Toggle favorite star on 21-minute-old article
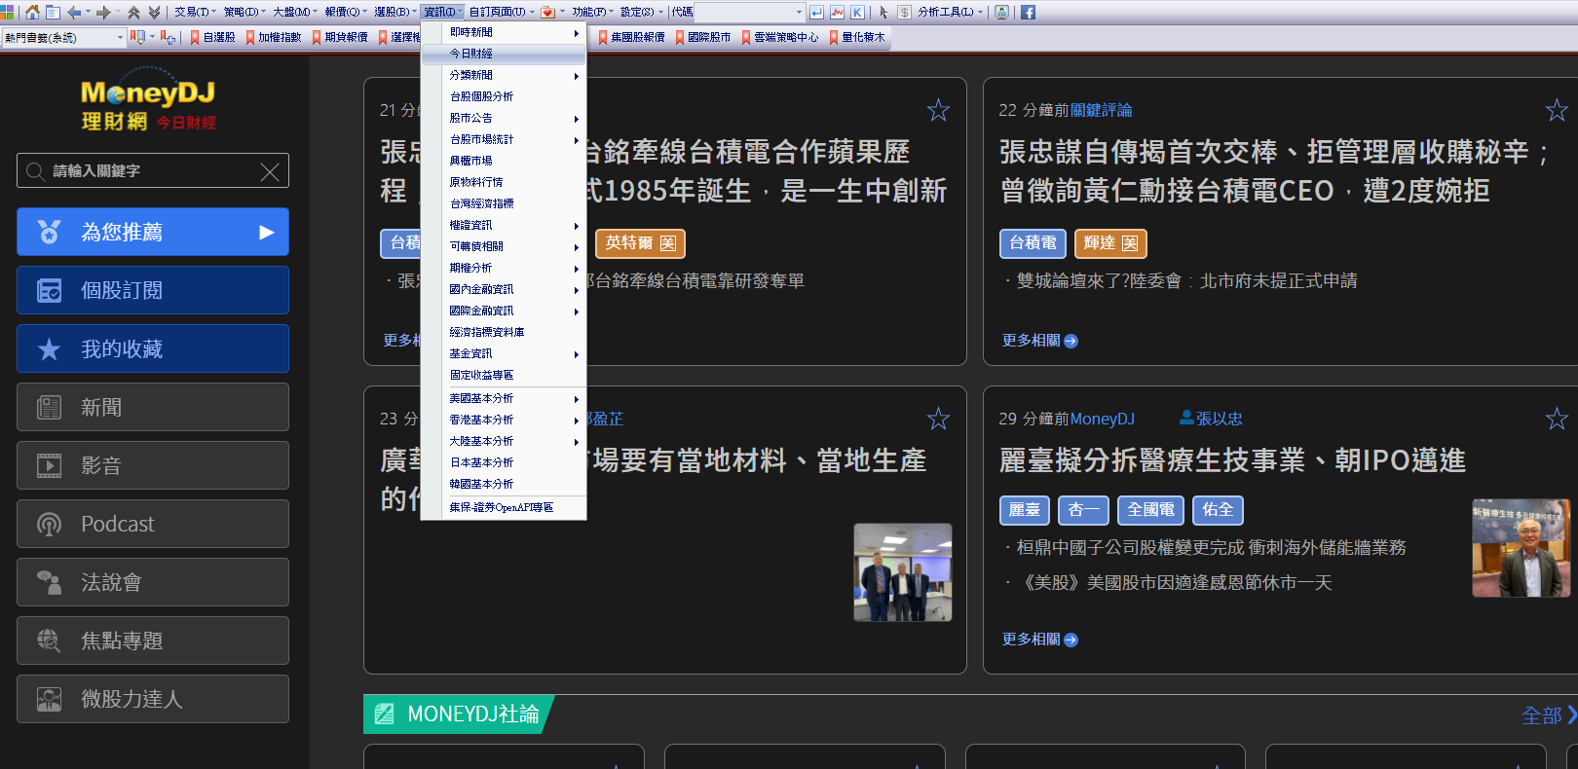Viewport: 1578px width, 769px height. tap(937, 110)
